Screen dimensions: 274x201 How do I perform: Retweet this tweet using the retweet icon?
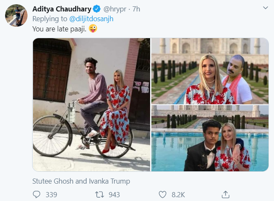pos(98,195)
